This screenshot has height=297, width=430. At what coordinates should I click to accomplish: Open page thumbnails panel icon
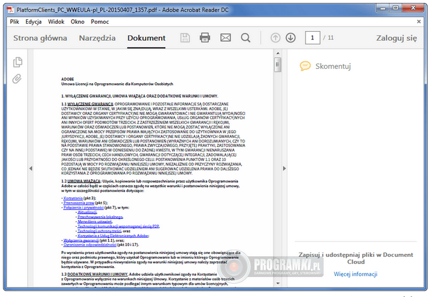(18, 62)
